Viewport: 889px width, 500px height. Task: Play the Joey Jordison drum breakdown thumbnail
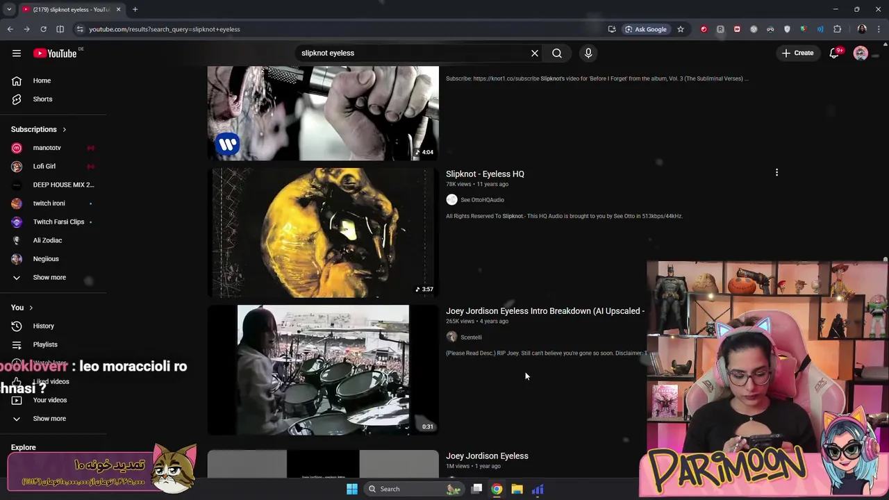[x=323, y=370]
